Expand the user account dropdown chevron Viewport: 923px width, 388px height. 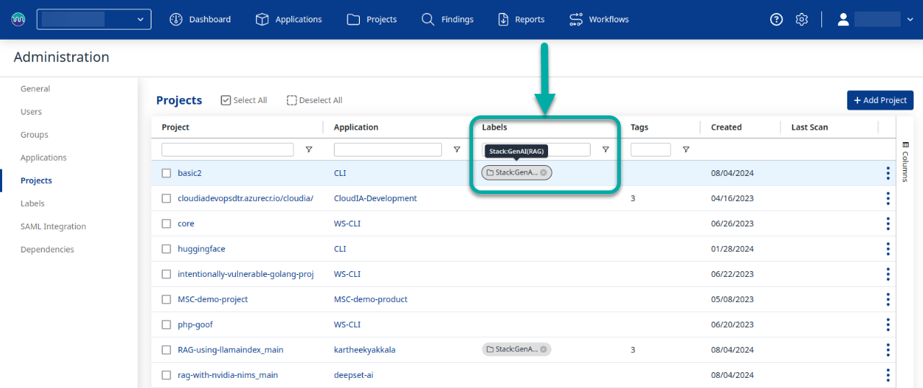coord(909,19)
